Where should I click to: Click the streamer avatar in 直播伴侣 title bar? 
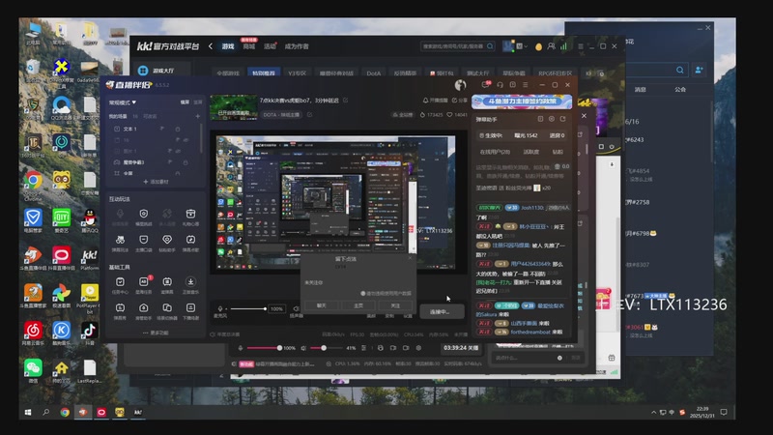point(460,85)
